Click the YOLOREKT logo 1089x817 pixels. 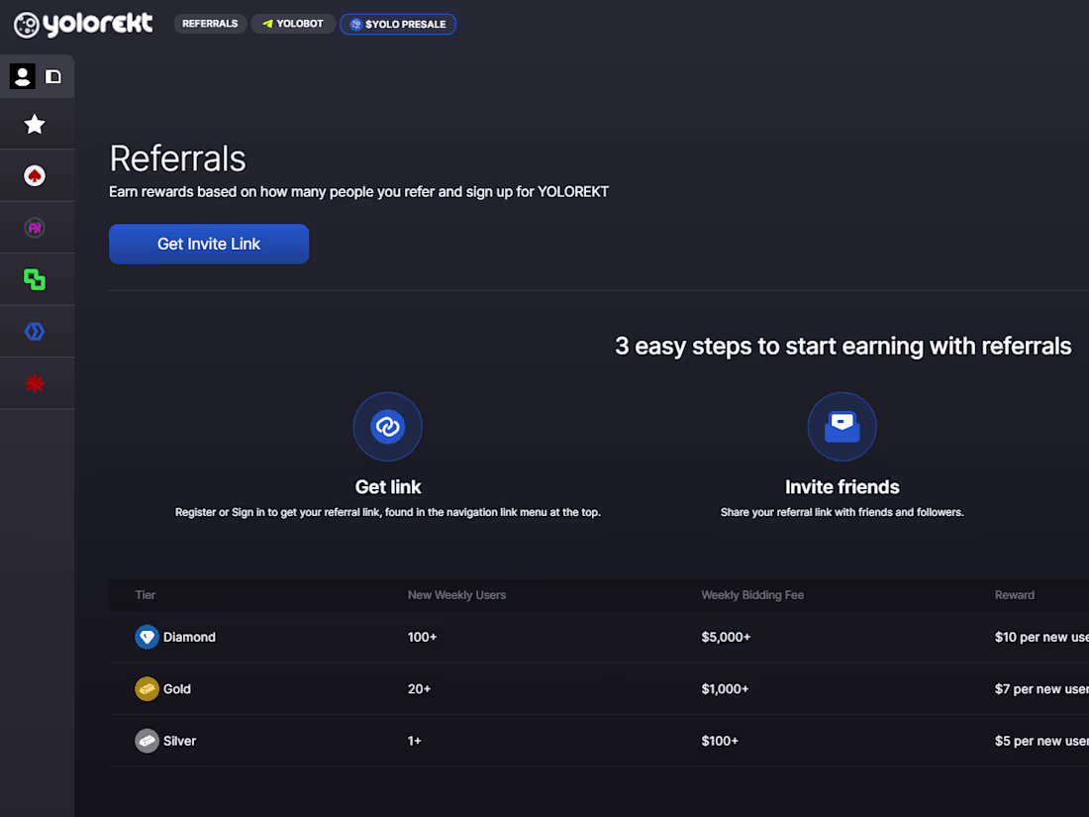84,24
